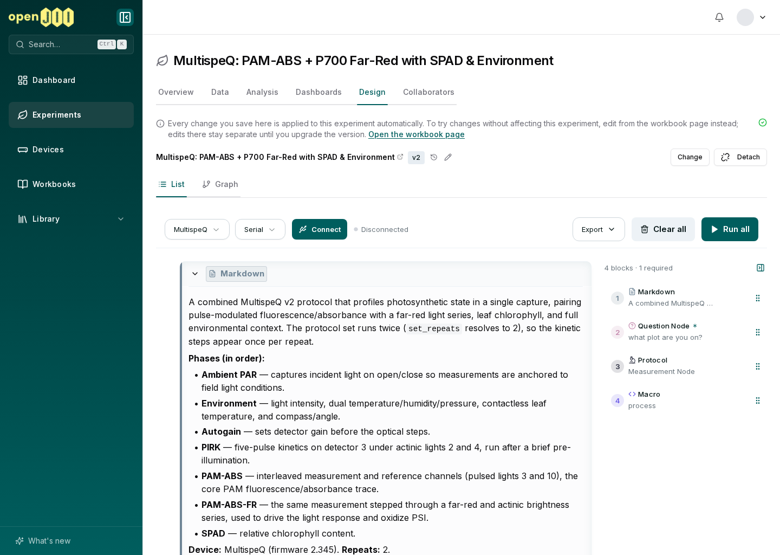Switch to the Dashboards tab
The image size is (780, 555).
coord(318,92)
